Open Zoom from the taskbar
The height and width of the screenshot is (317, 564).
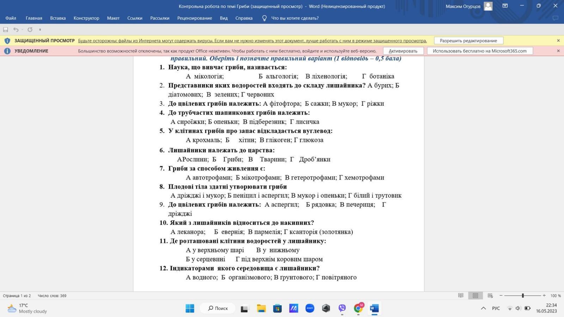[310, 308]
